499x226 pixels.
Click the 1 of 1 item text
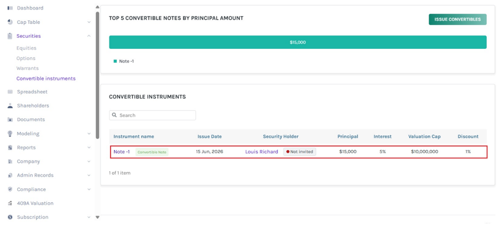(120, 173)
